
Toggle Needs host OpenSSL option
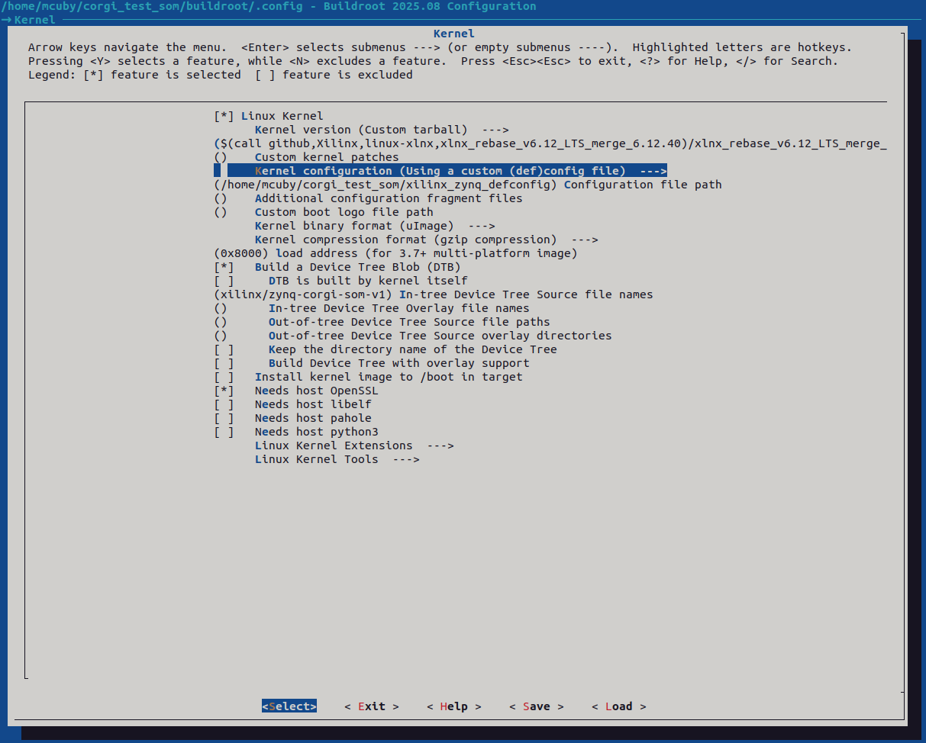click(224, 391)
